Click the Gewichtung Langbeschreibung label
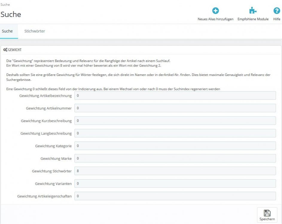The height and width of the screenshot is (224, 282). pos(46,134)
